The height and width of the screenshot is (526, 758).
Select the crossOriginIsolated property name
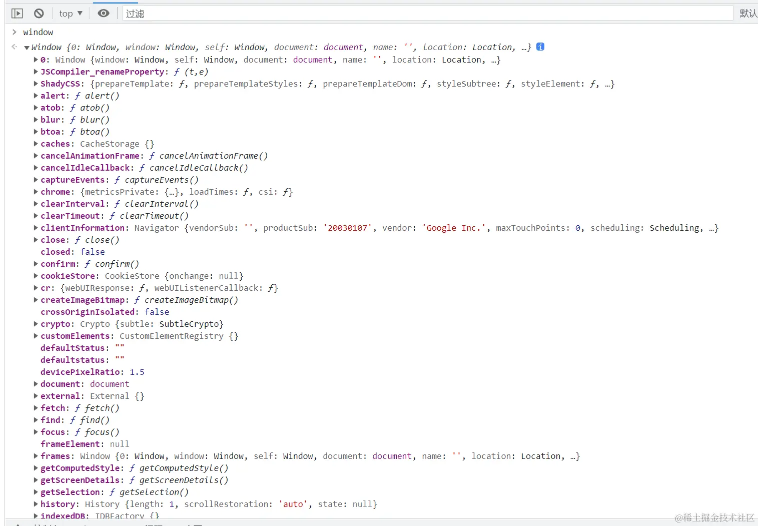pos(88,312)
